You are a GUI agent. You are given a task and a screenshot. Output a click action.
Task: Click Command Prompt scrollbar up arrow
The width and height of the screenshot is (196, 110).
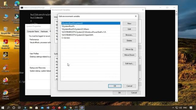tap(176, 11)
